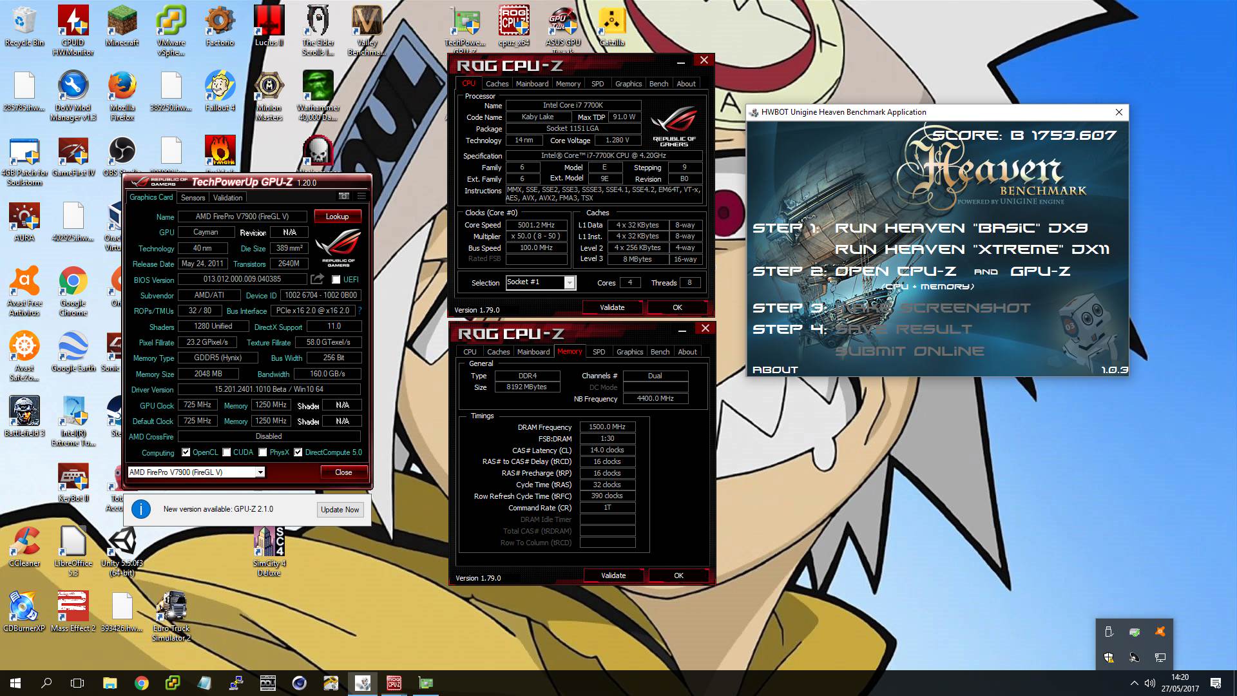The width and height of the screenshot is (1237, 696).
Task: Open Graphics tab in lower CPU-Z
Action: coord(629,352)
